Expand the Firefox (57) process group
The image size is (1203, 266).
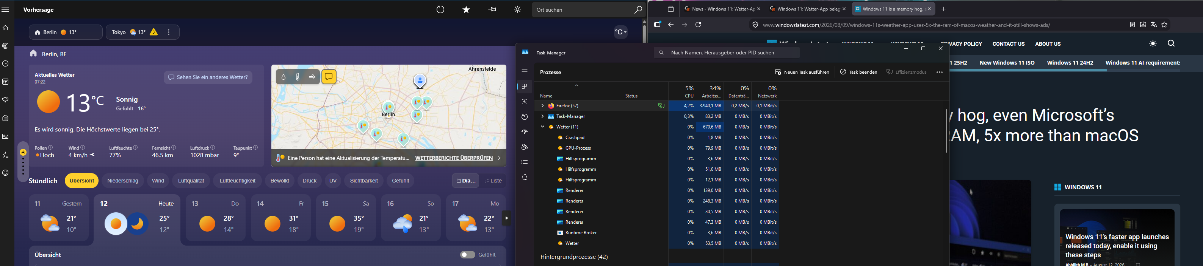pos(542,106)
